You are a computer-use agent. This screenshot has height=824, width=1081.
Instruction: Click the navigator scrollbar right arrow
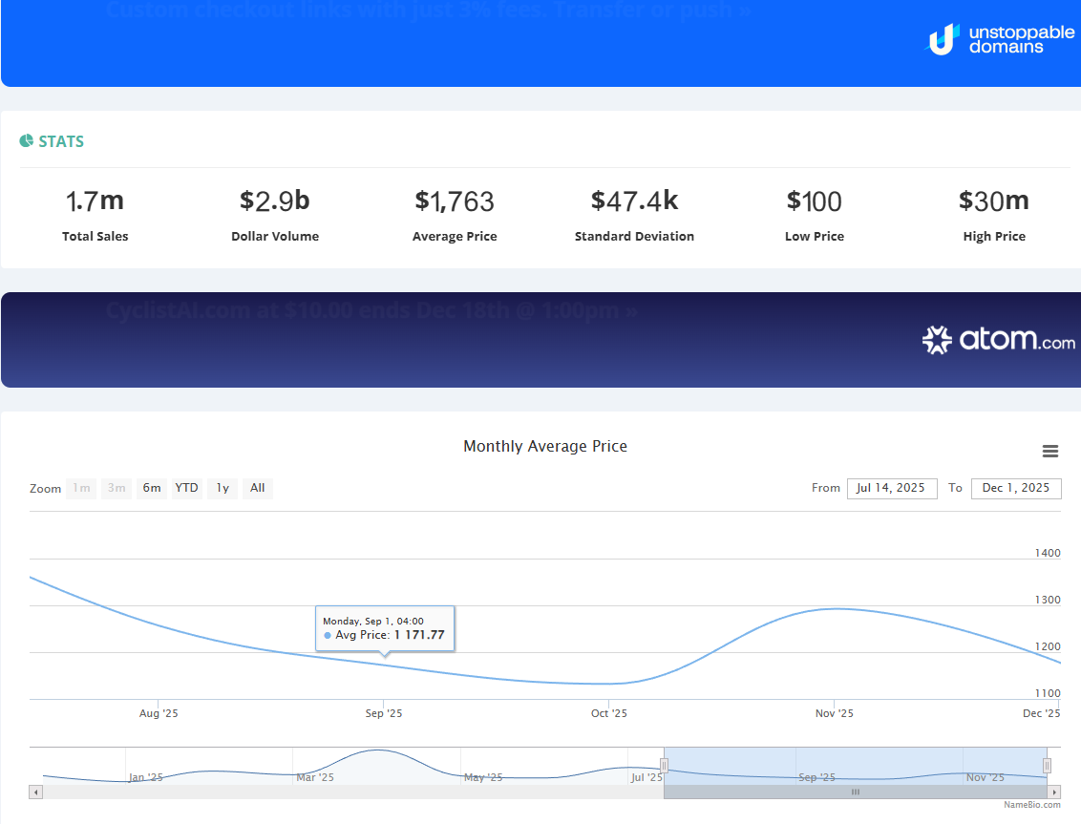coord(1054,792)
